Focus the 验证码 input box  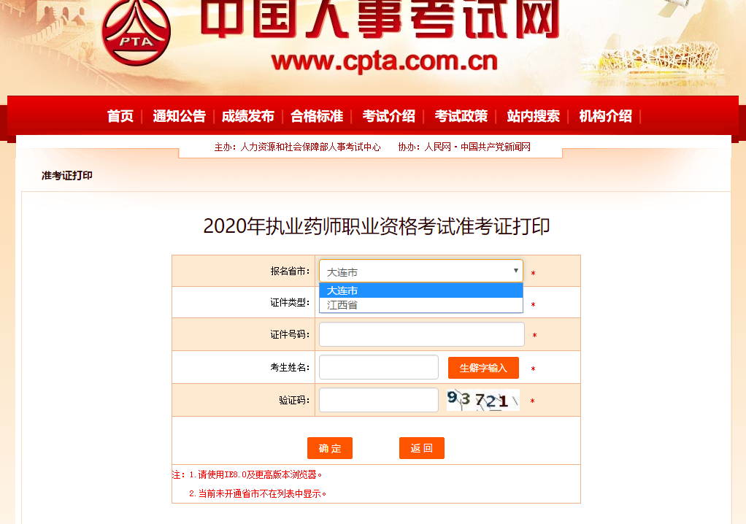point(379,400)
